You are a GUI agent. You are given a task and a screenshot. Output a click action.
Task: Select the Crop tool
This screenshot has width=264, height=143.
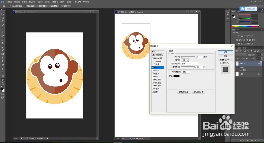[3, 29]
